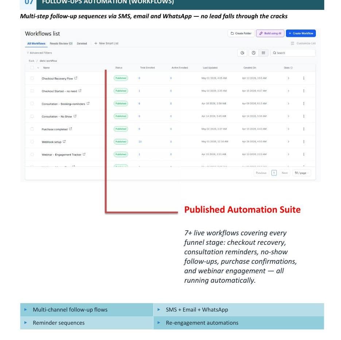Click Published badge for Checkout Recovery Flow

coord(121,78)
